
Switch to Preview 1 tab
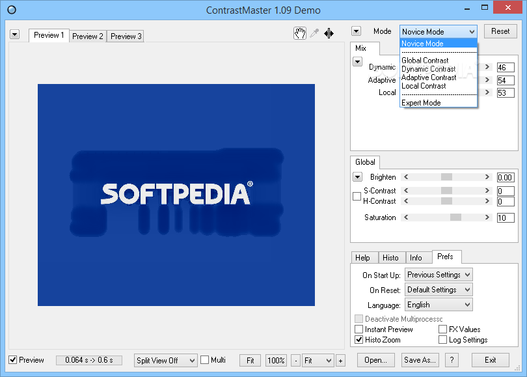click(49, 35)
